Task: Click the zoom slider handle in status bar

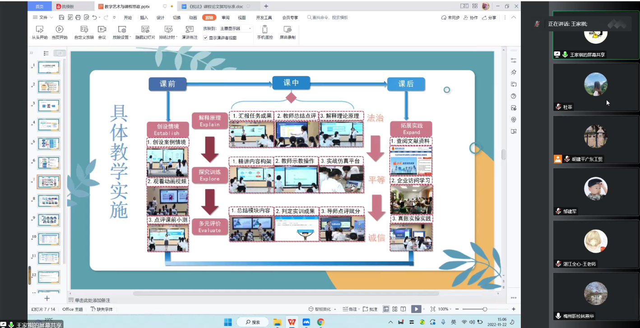Action: tap(485, 309)
